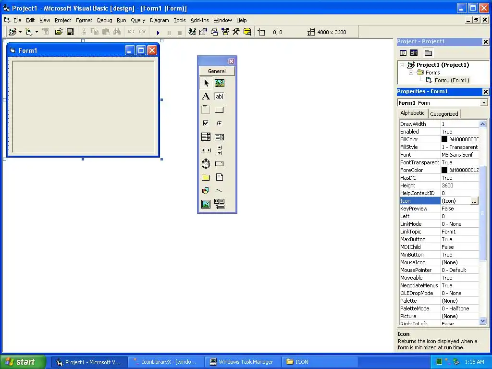Select the PictureBox control in toolbox
The width and height of the screenshot is (492, 369).
tap(219, 83)
